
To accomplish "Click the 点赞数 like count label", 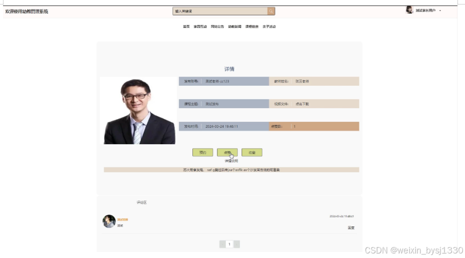I will pos(277,127).
